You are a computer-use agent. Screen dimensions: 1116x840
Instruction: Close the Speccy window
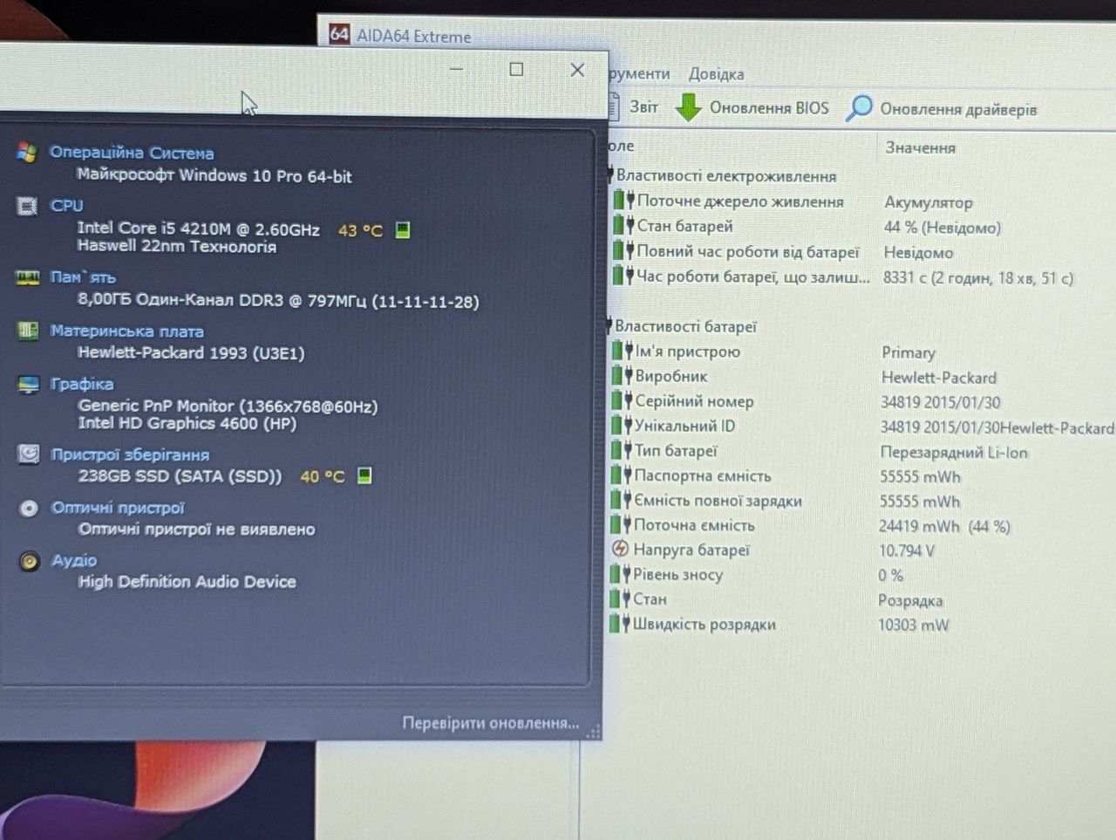(577, 70)
